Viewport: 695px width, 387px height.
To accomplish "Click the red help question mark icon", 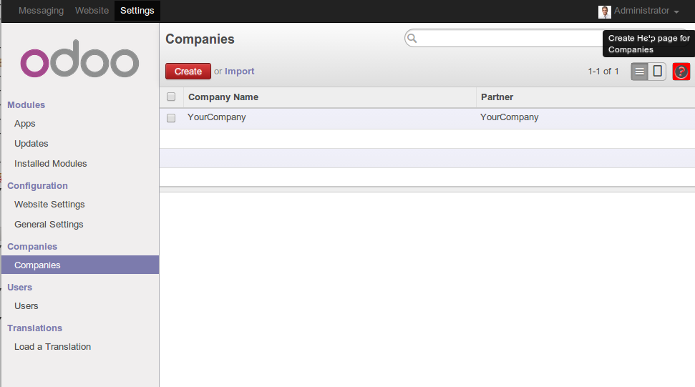I will tap(681, 72).
